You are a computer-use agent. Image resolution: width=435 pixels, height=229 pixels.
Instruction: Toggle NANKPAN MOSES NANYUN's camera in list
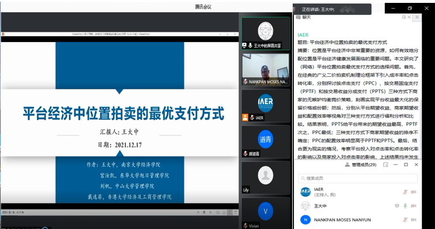click(413, 220)
